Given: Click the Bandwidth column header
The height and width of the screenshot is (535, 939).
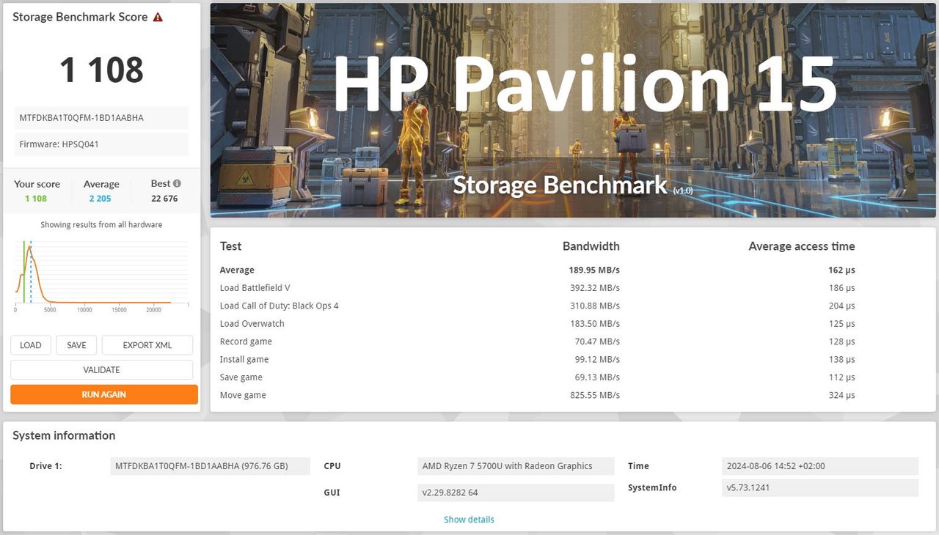Looking at the screenshot, I should 591,246.
